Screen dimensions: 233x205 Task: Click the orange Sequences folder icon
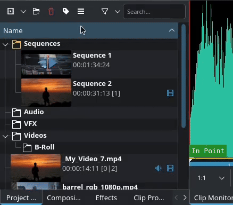[x=16, y=44]
